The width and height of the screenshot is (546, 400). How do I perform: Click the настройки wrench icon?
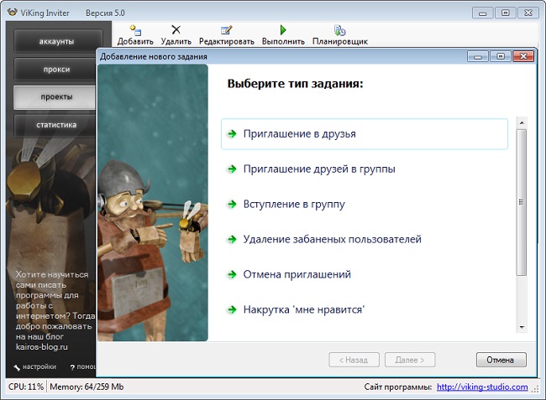point(17,367)
